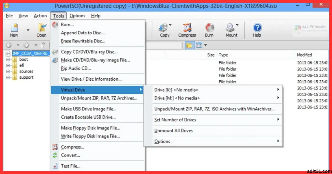Image resolution: width=332 pixels, height=174 pixels.
Task: Click the Back navigation arrow icon
Action: tap(9, 45)
